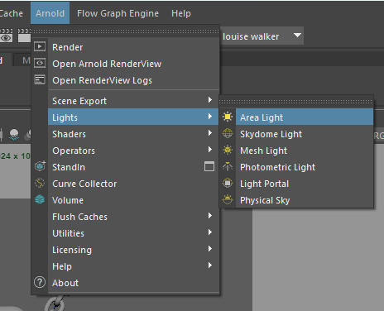Image resolution: width=384 pixels, height=311 pixels.
Task: Click the Skydome Light globe icon
Action: tap(228, 133)
